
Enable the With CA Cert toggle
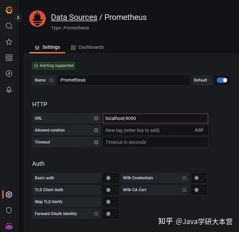[199, 190]
